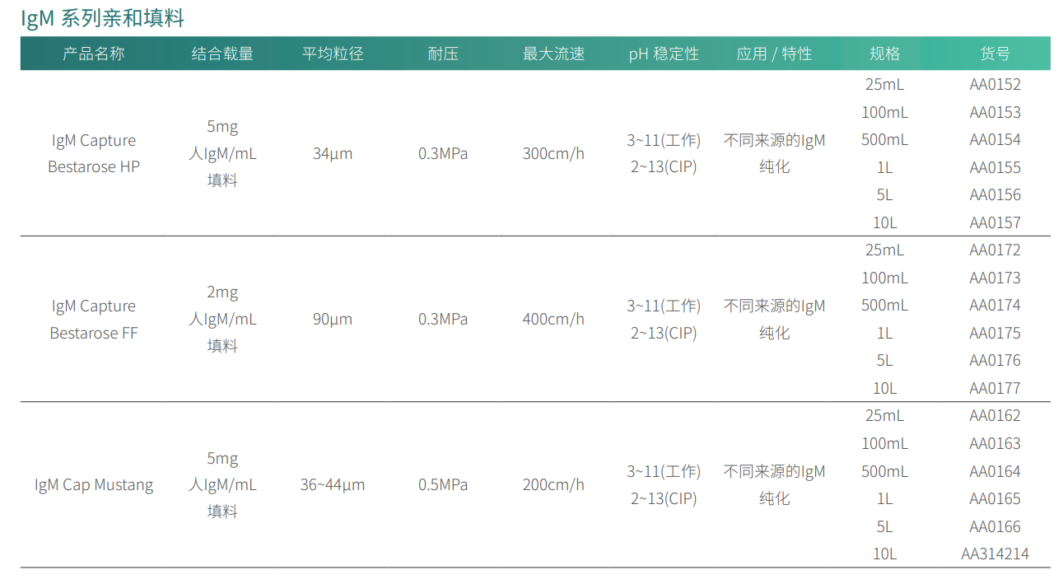Click the 1L size beside AA0175

(884, 333)
